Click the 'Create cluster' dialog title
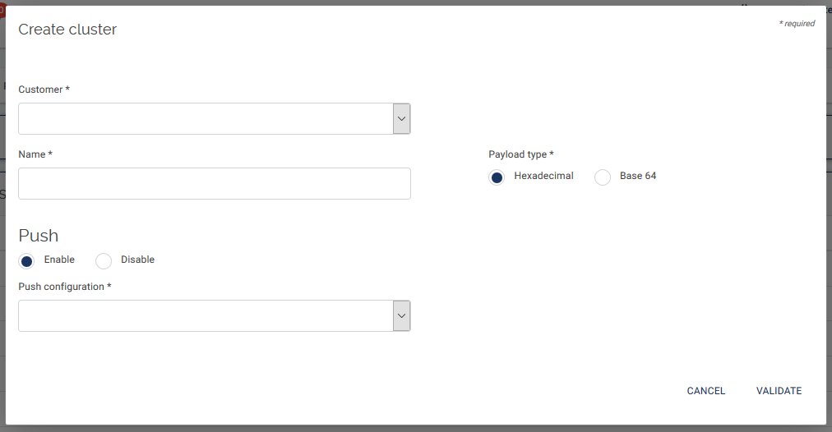Image resolution: width=832 pixels, height=432 pixels. coord(67,30)
